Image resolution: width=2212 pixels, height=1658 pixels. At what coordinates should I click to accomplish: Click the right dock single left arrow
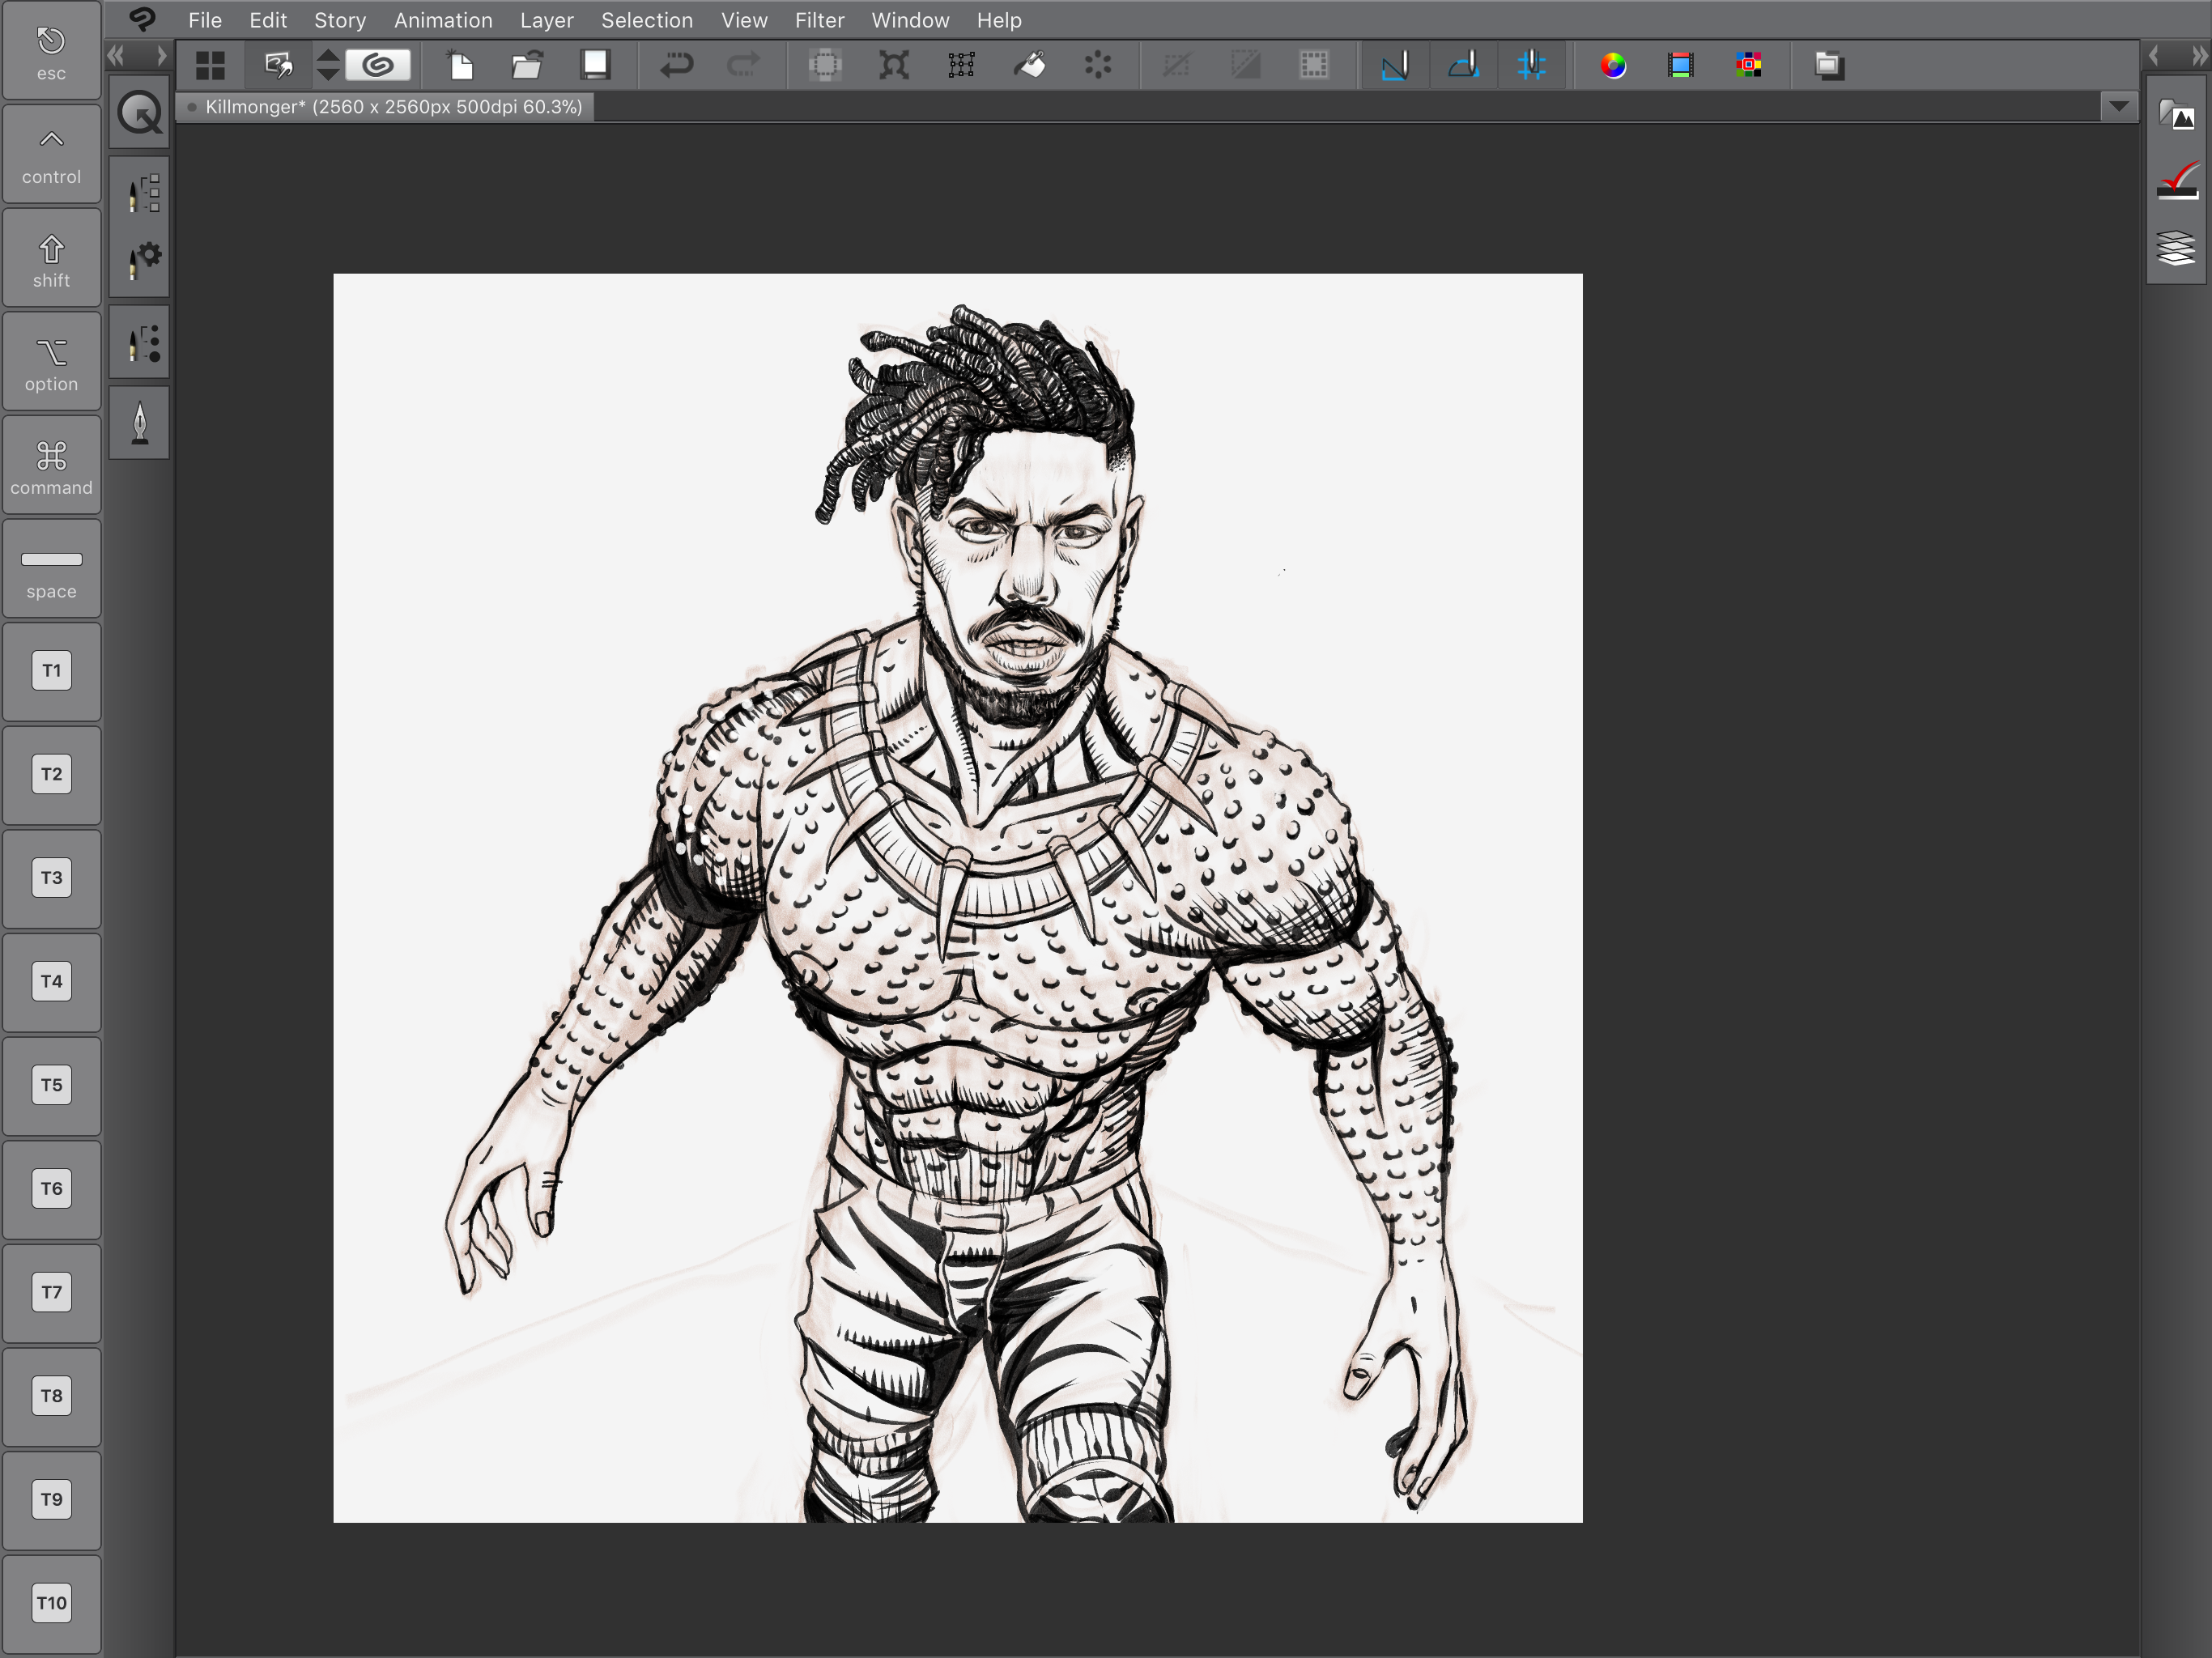tap(2153, 55)
